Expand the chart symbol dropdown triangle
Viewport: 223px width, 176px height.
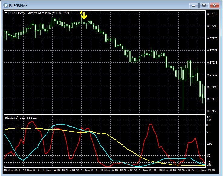click(6, 13)
